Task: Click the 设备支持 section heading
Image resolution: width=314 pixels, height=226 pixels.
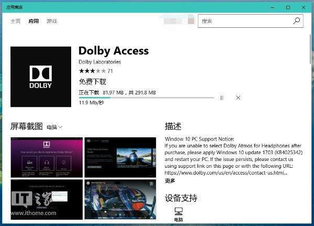Action: [181, 198]
